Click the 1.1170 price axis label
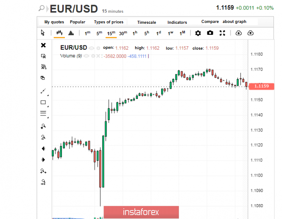 257,69
